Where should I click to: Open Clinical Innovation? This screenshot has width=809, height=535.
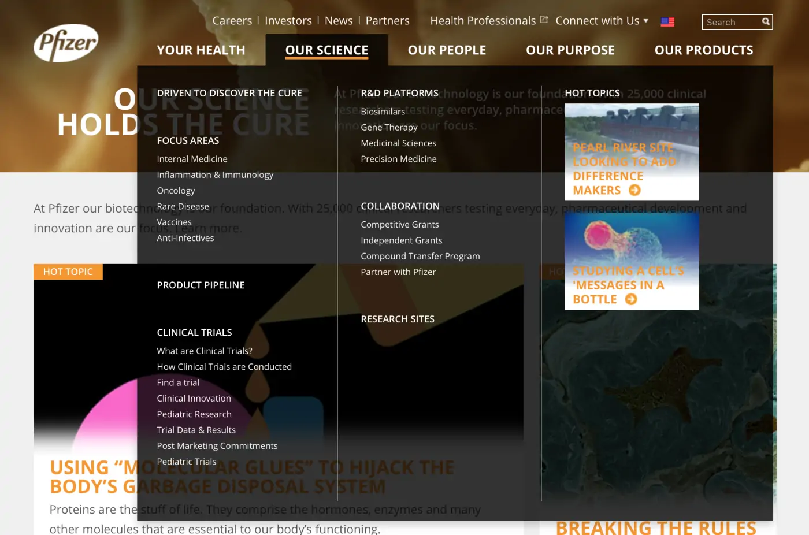coord(194,399)
